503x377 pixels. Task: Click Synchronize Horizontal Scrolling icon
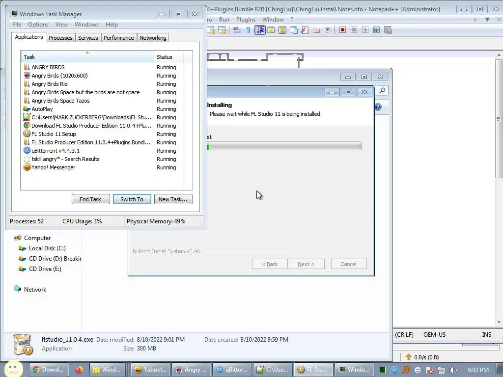click(x=222, y=30)
